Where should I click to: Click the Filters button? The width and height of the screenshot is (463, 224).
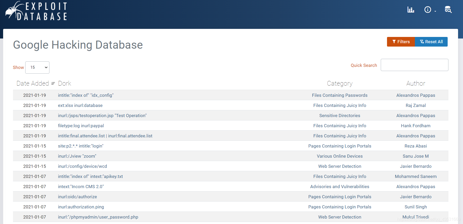(401, 42)
